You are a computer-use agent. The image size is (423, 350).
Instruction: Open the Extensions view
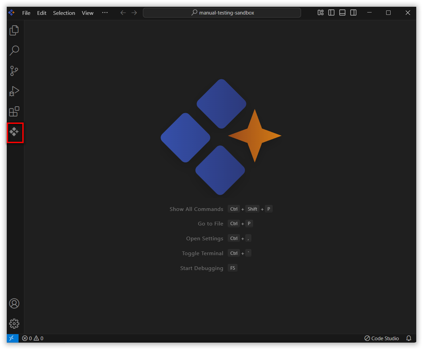click(14, 111)
